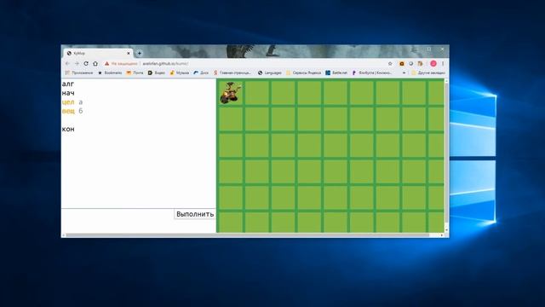Open the Видео bookmark
The image size is (545, 307).
click(157, 72)
